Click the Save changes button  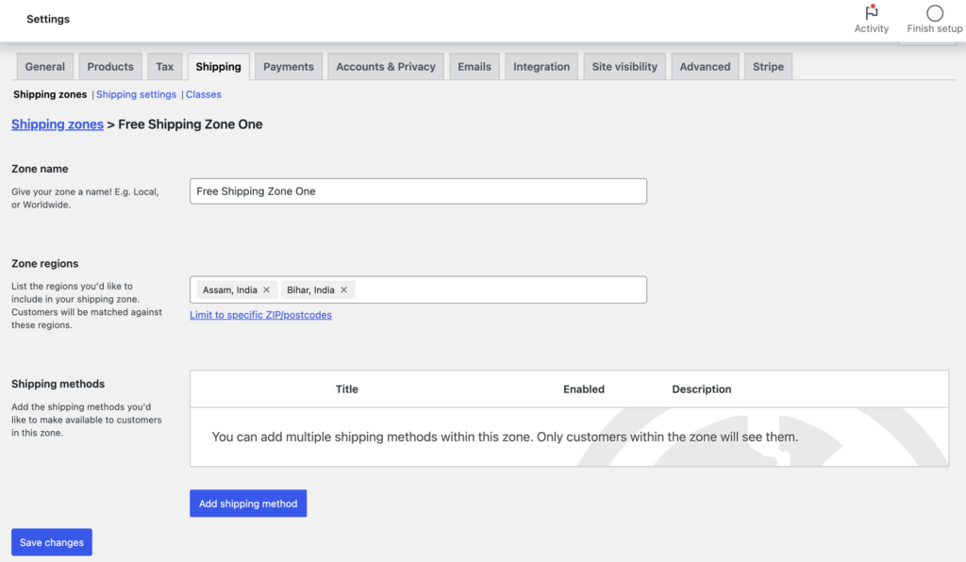point(51,541)
